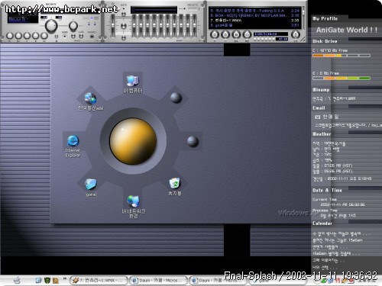Click the third round playback button in the Winamp main window
This screenshot has height=286, width=382.
(27, 36)
